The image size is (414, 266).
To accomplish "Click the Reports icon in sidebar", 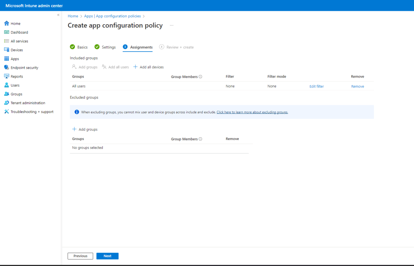I will 6,76.
